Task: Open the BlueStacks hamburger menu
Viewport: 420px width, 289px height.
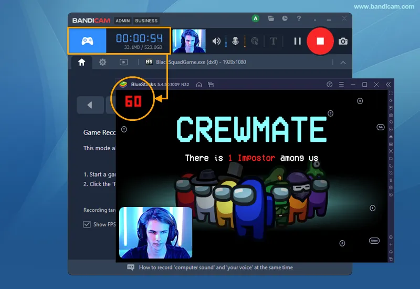Action: [x=341, y=85]
